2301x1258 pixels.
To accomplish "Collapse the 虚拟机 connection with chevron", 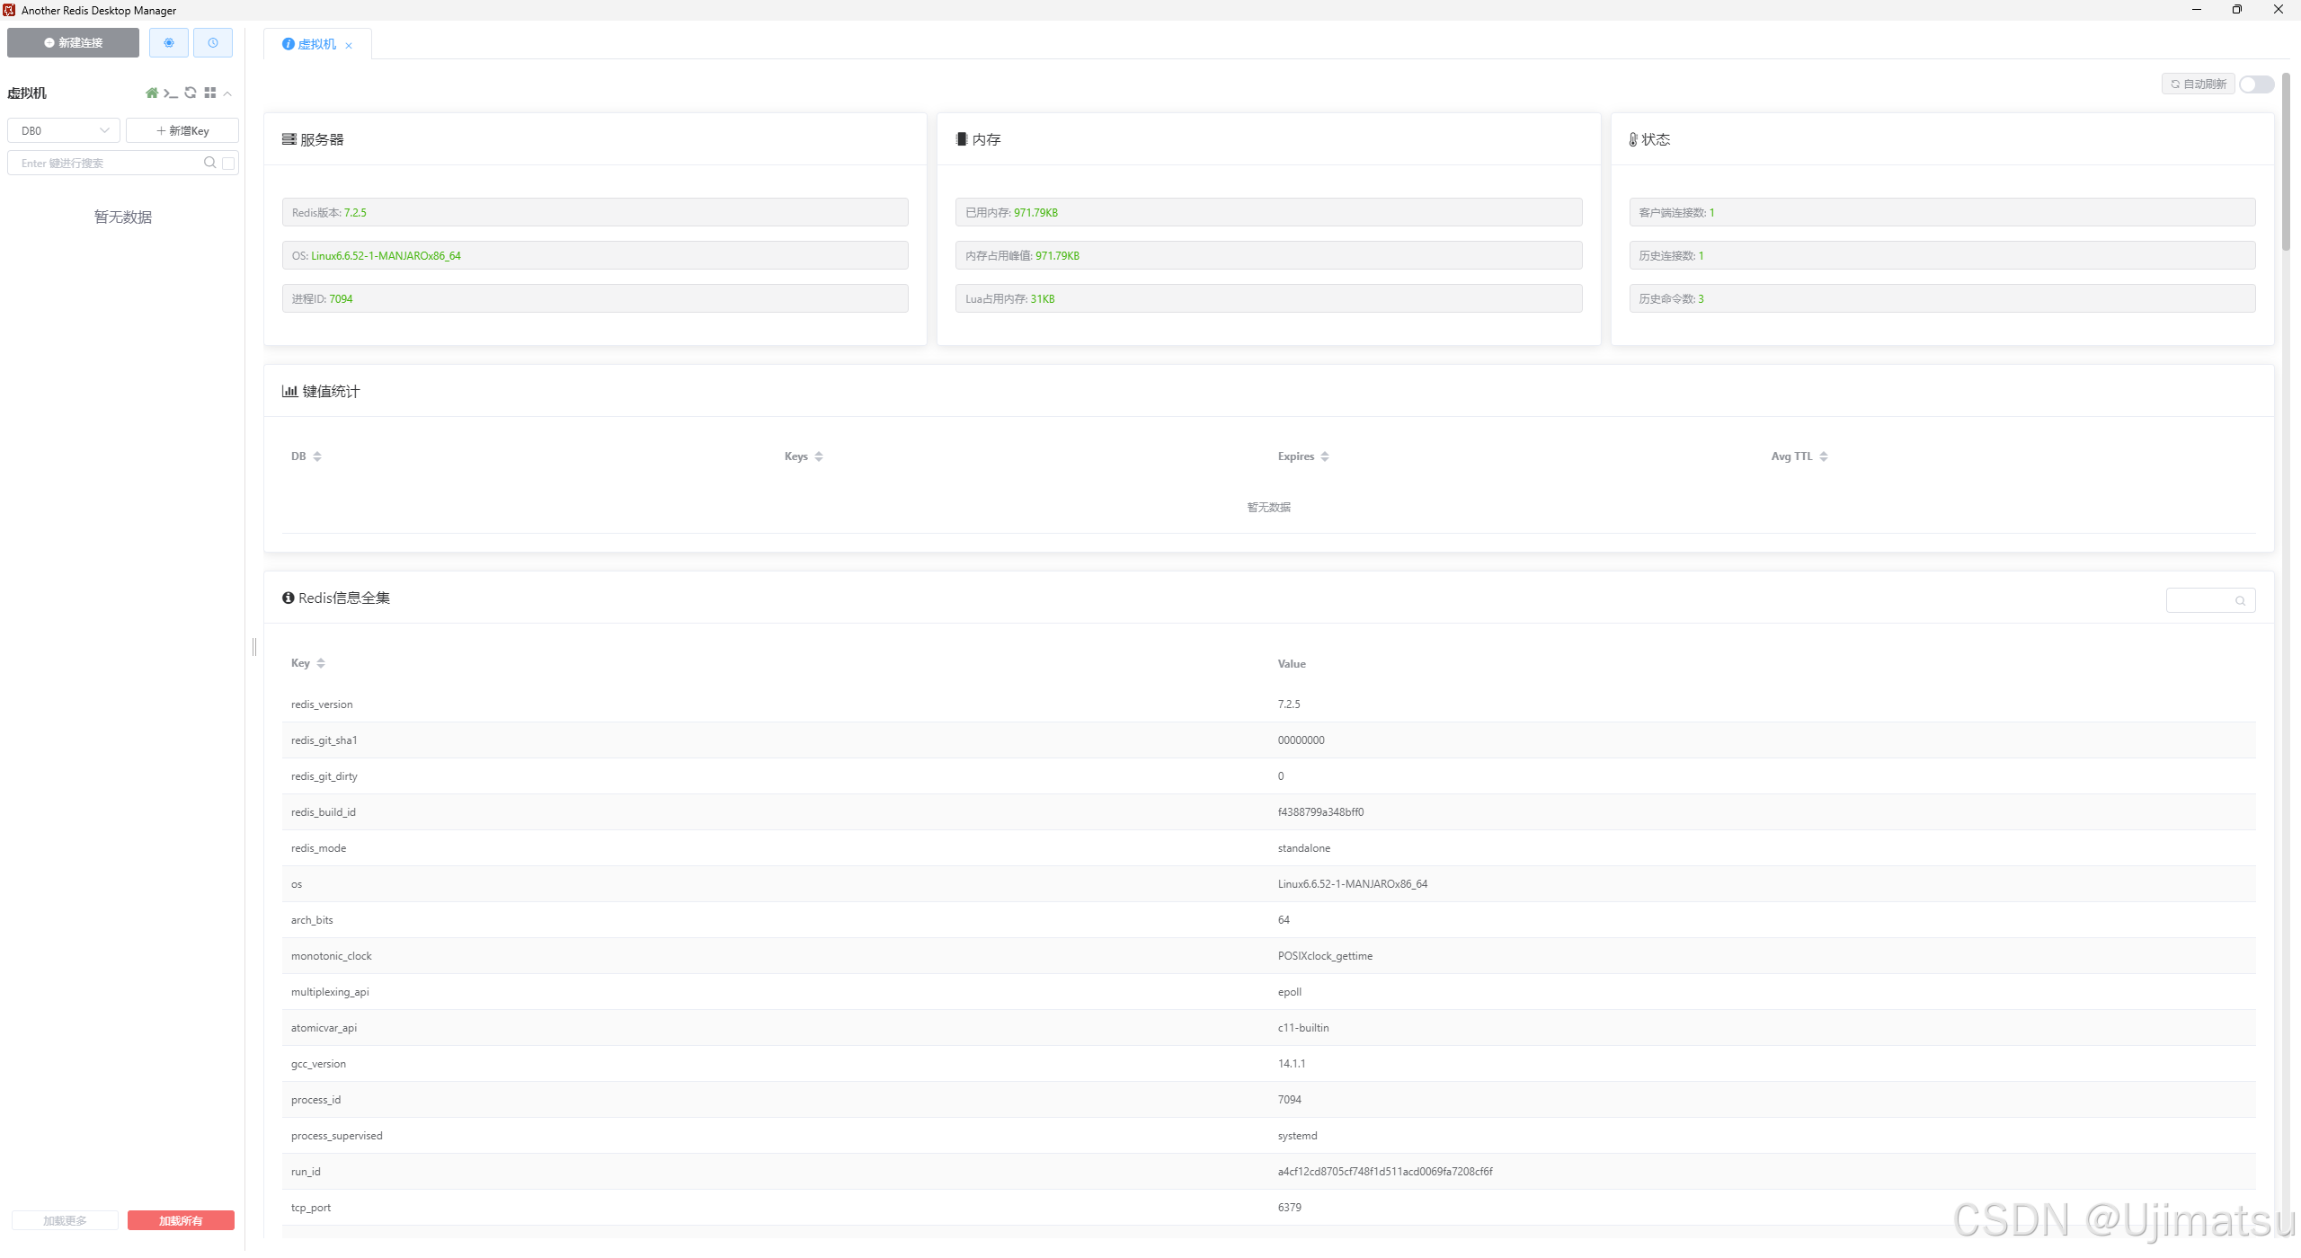I will pos(228,93).
